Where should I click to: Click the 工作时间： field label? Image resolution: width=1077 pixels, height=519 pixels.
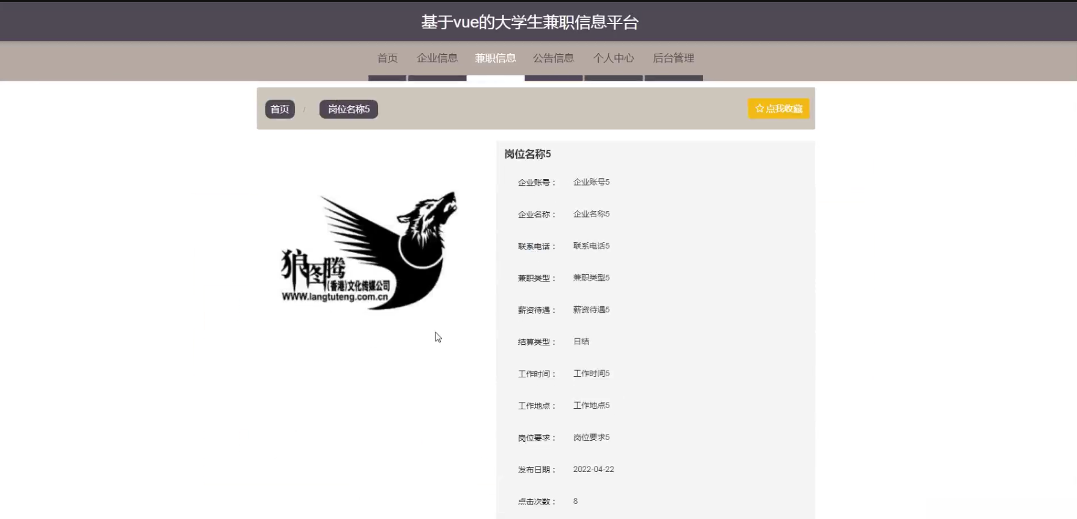537,374
